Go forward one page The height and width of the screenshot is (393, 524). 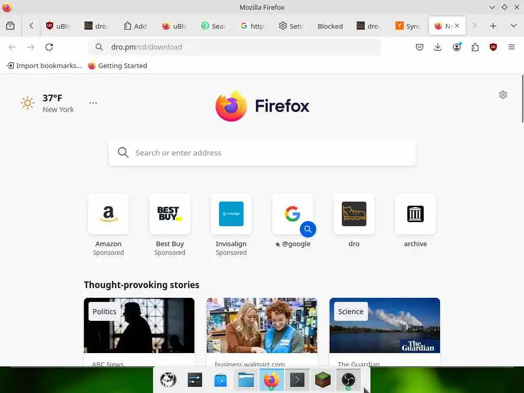pos(31,47)
